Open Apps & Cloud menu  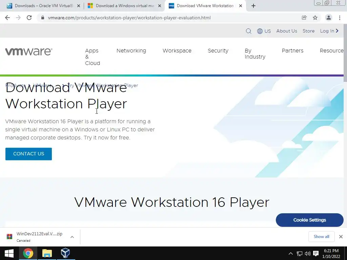[x=93, y=57]
